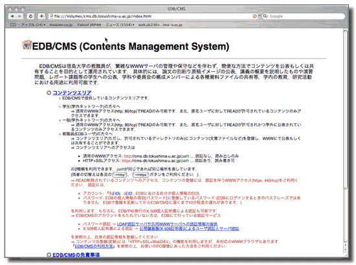Viewport: 356px width, 265px height.
Task: Click the window resize grip corner
Action: pos(346,255)
